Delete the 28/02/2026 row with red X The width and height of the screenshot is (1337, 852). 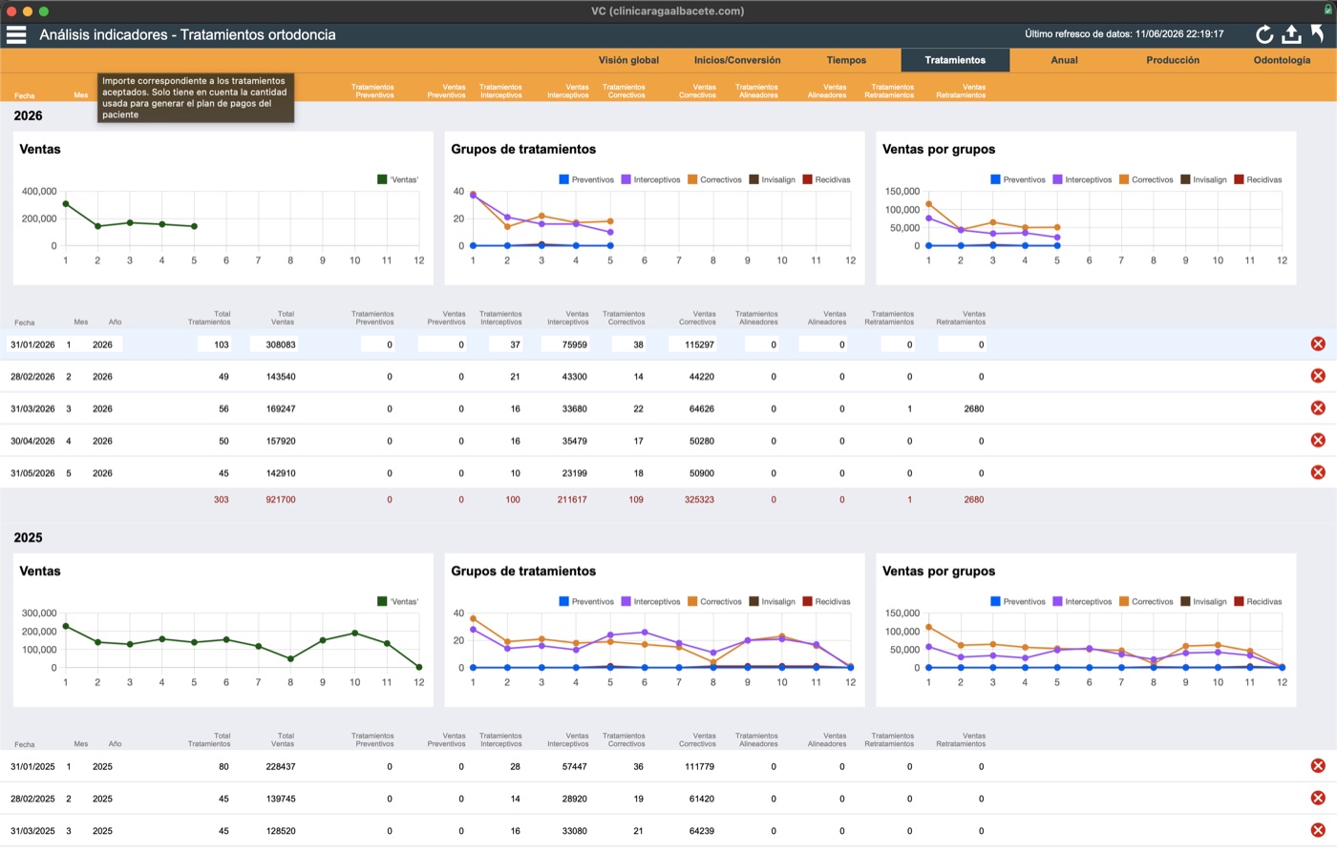pos(1318,376)
